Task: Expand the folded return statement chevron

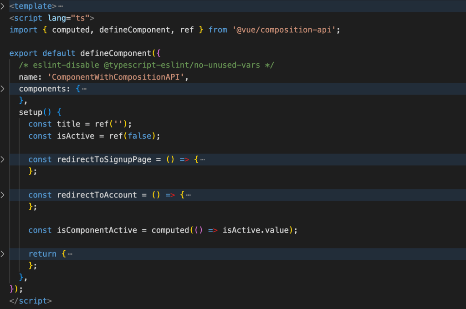Action: (3, 254)
